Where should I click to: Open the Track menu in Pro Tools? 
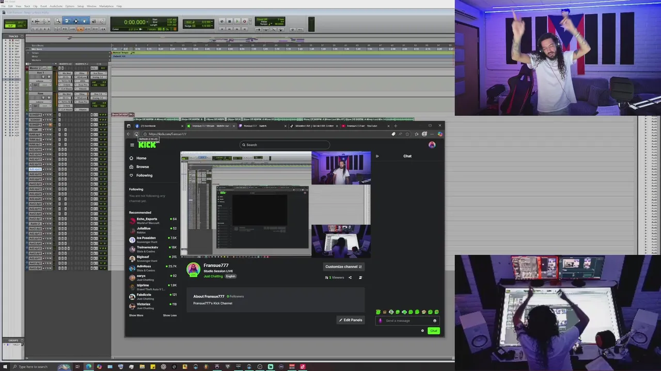tap(27, 6)
